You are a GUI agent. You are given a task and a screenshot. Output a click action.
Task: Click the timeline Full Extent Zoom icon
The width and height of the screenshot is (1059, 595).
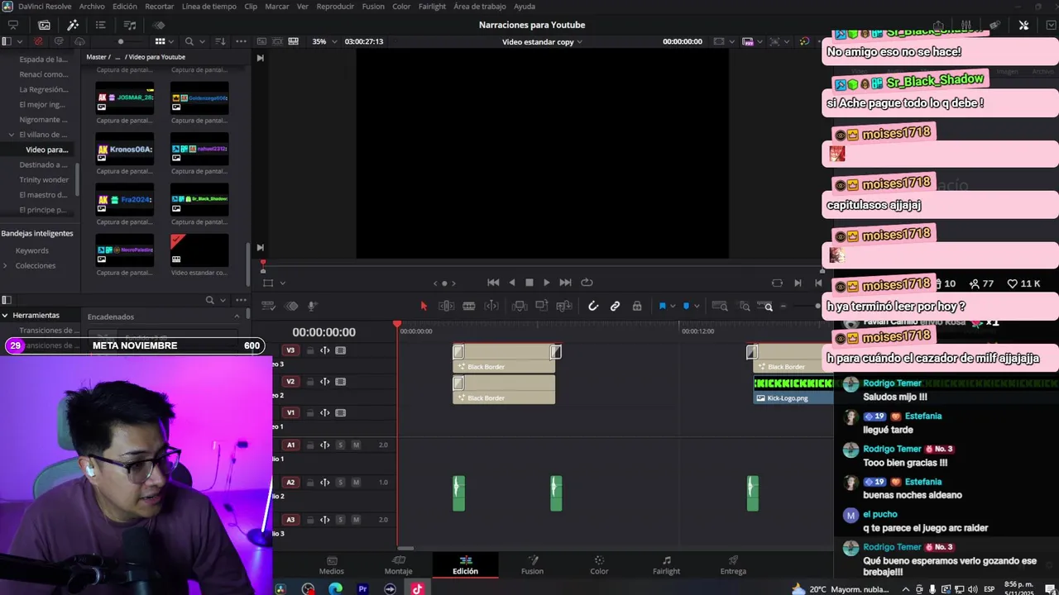coord(720,306)
